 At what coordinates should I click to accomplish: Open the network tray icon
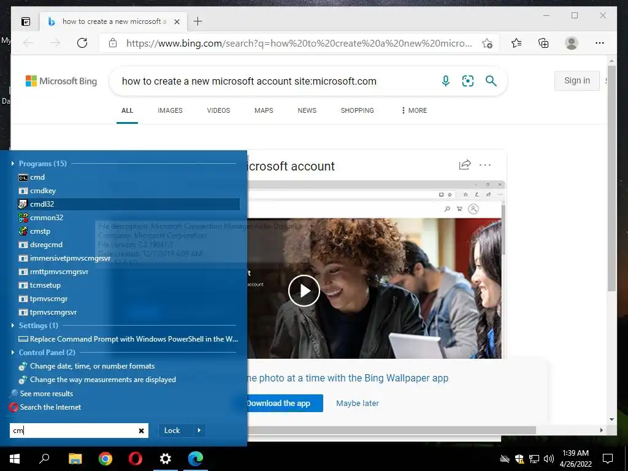[534, 459]
